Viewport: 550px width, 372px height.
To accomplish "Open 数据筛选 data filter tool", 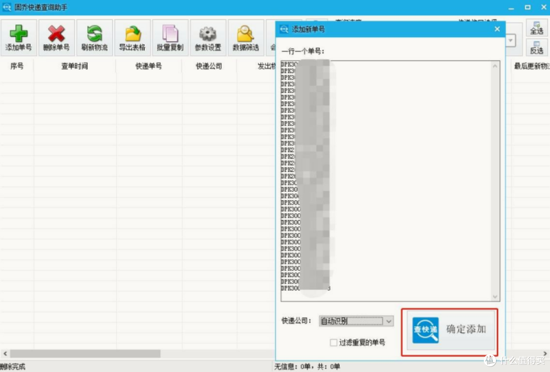I will pos(246,38).
